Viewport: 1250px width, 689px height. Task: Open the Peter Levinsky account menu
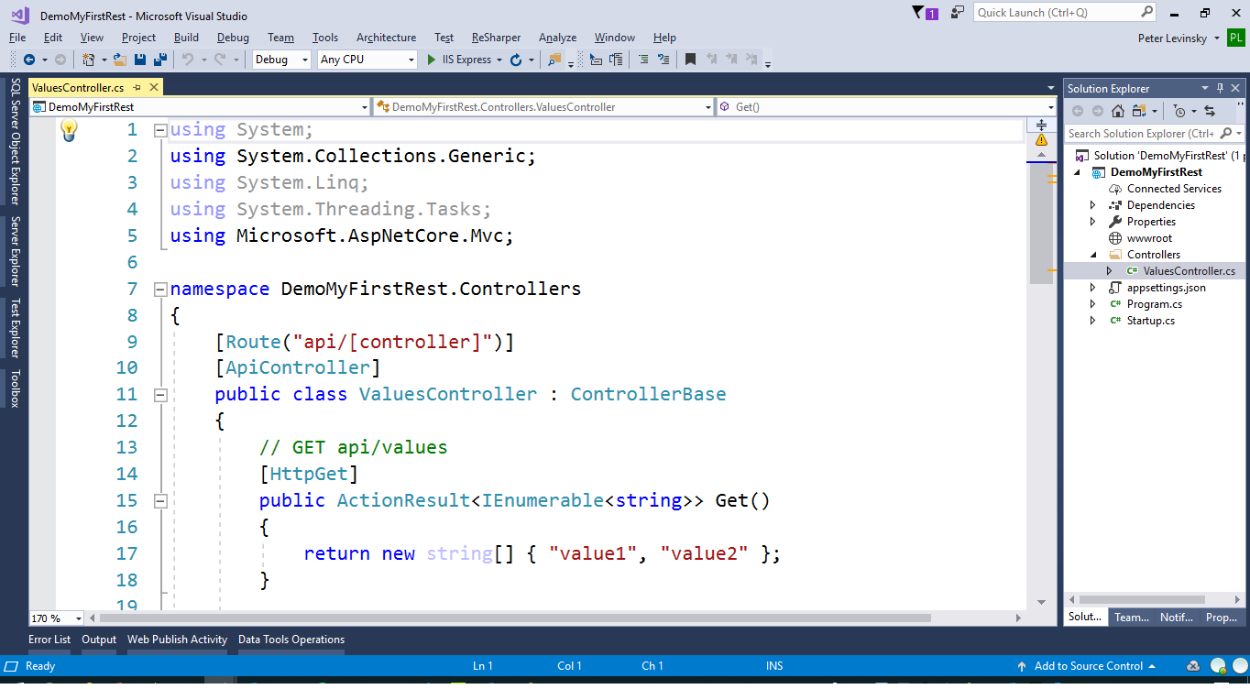(1178, 38)
